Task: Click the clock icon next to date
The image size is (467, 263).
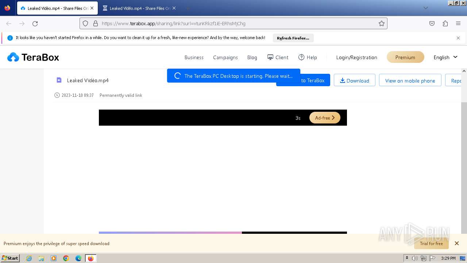Action: pyautogui.click(x=57, y=95)
